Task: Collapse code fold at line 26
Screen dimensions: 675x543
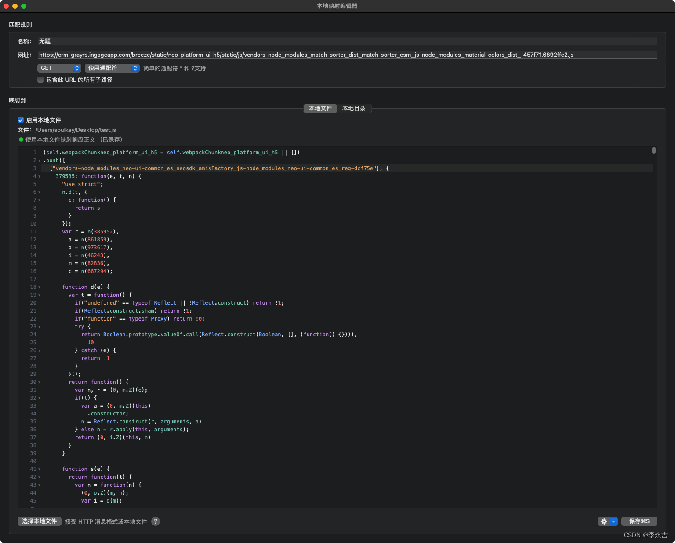Action: pos(40,350)
